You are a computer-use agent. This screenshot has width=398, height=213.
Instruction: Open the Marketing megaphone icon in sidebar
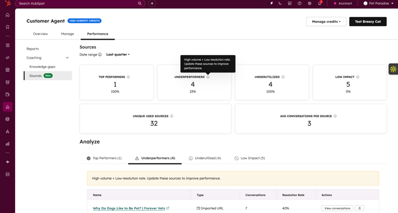[x=8, y=57]
